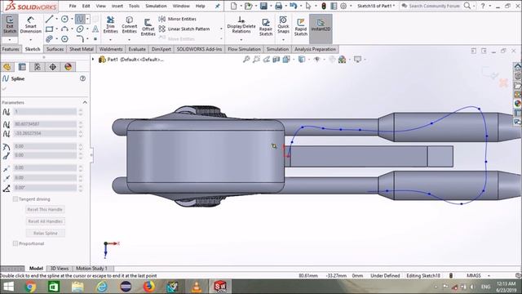522x294 pixels.
Task: Switch to the Motion Study 1 tab
Action: click(x=91, y=269)
